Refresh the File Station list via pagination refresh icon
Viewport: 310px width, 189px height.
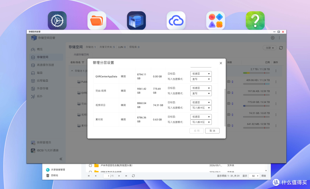(133, 176)
